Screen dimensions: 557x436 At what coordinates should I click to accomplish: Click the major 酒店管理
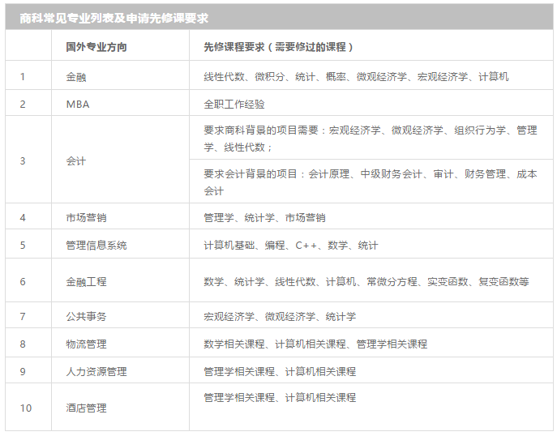86,408
